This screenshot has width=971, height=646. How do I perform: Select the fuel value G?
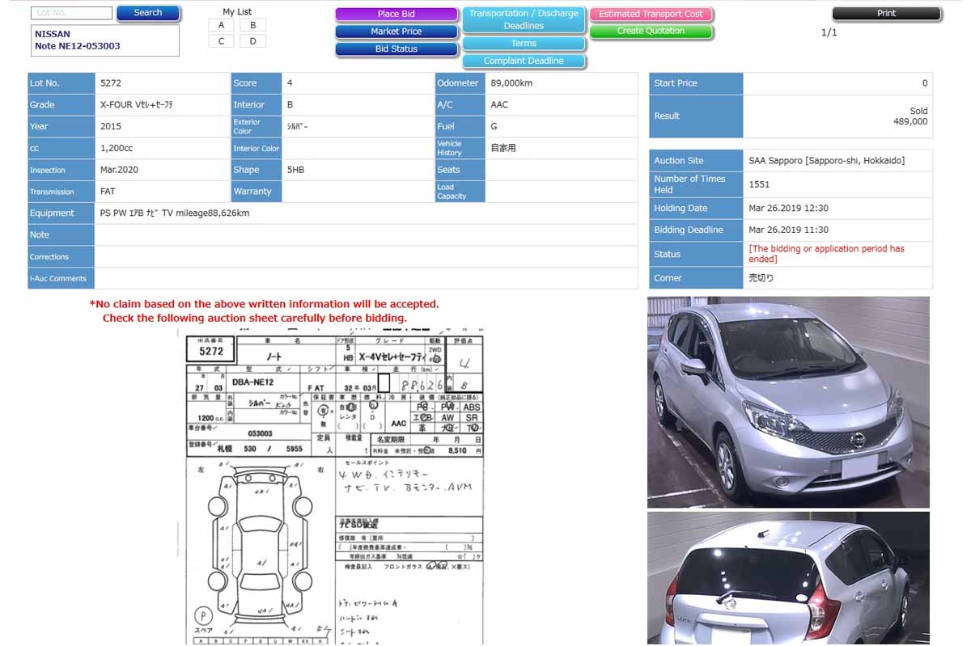[494, 127]
